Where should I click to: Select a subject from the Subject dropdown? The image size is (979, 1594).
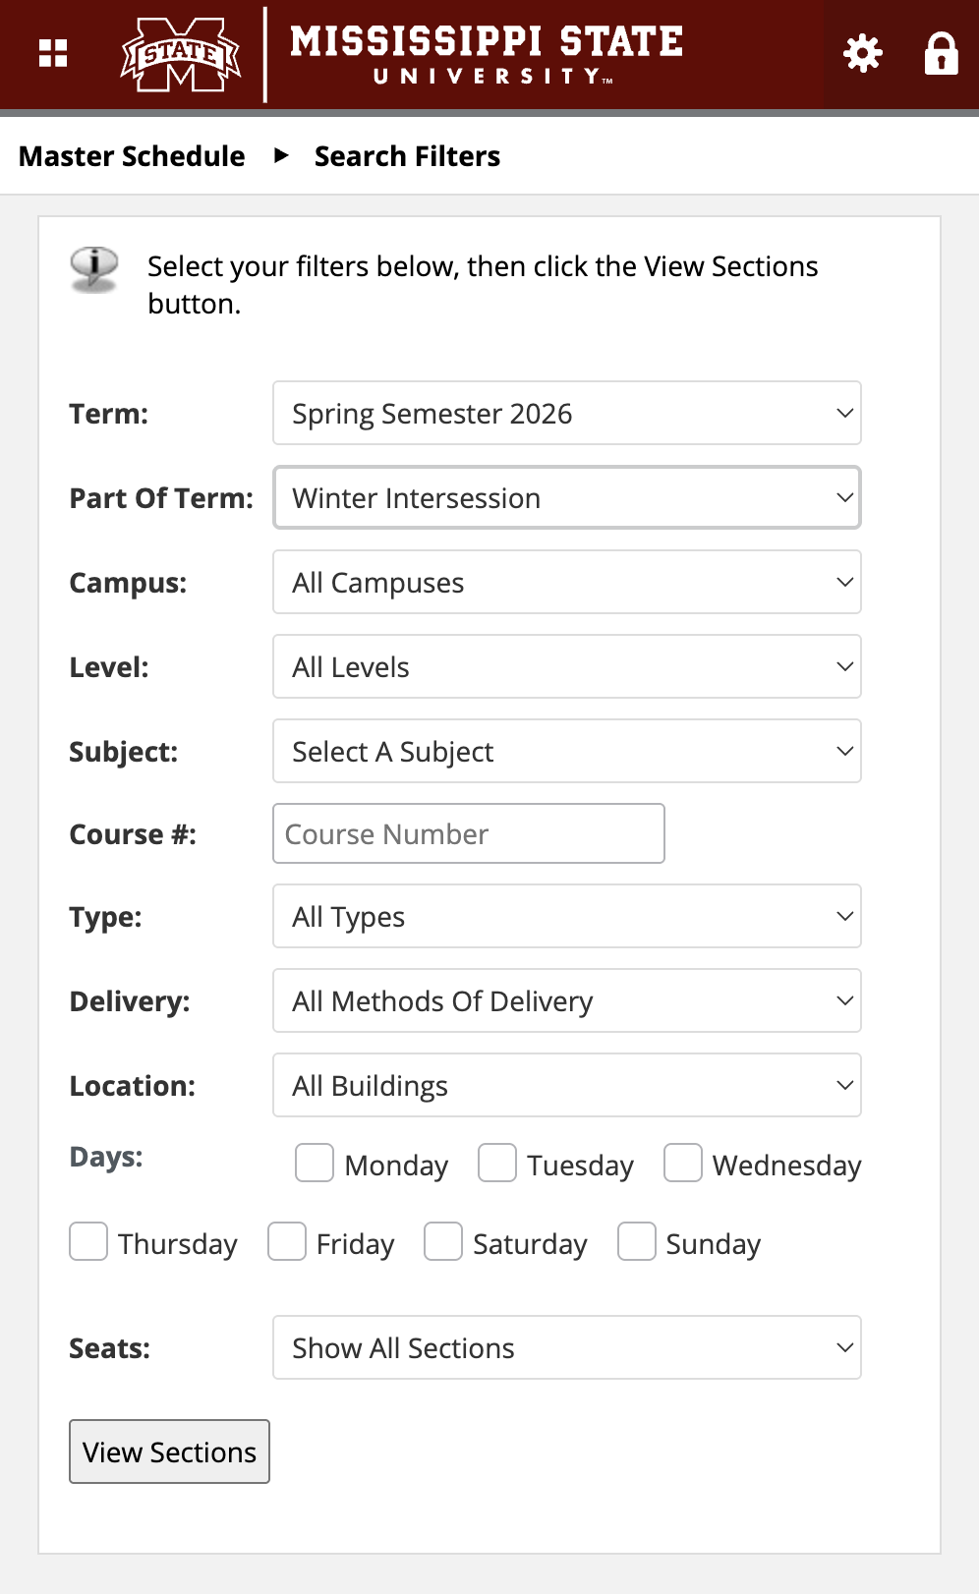tap(566, 751)
